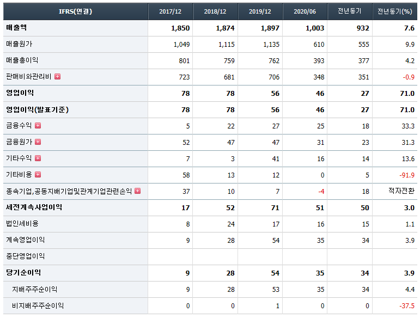Screen dimensions: 420x318
Task: Expand the 기타비용 row plus icon
Action: (x=38, y=175)
